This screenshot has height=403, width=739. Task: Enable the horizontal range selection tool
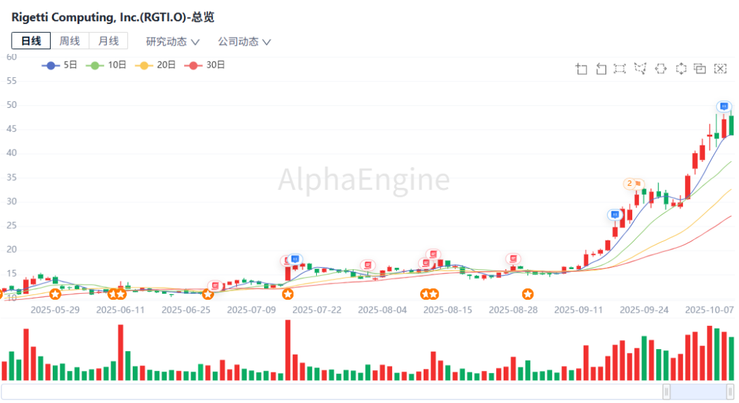pyautogui.click(x=660, y=68)
